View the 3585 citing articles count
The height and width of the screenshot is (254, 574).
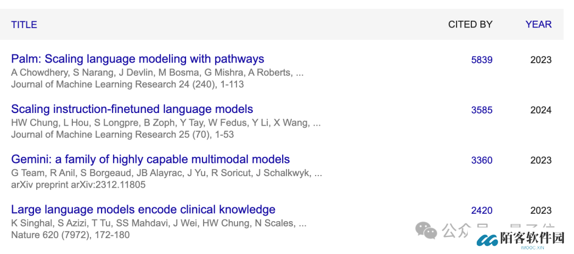[x=482, y=110]
